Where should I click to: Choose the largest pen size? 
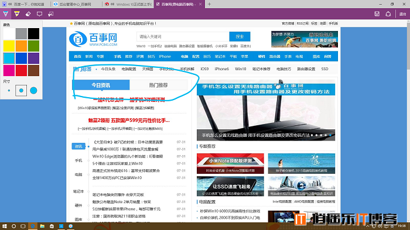click(x=33, y=91)
